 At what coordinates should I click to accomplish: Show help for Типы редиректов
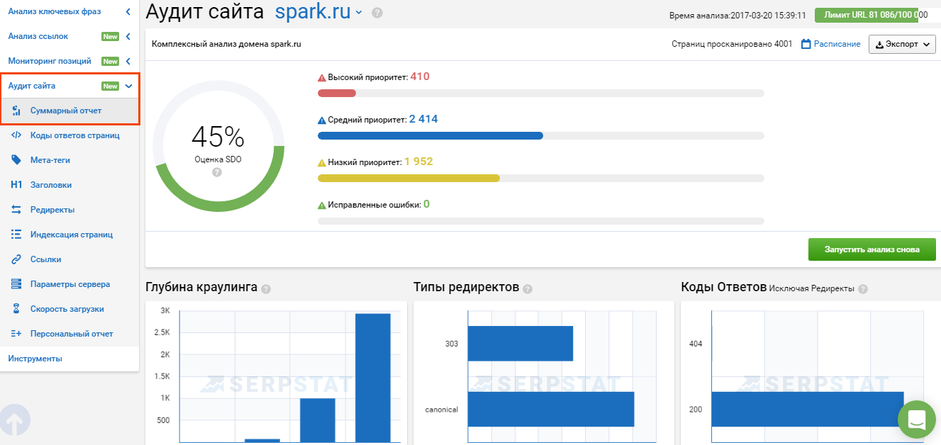point(528,288)
